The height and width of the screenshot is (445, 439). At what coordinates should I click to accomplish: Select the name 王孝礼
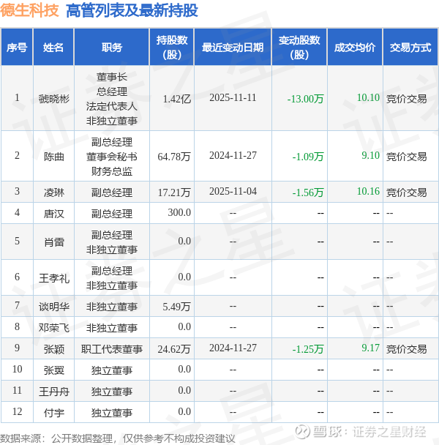[x=53, y=278]
